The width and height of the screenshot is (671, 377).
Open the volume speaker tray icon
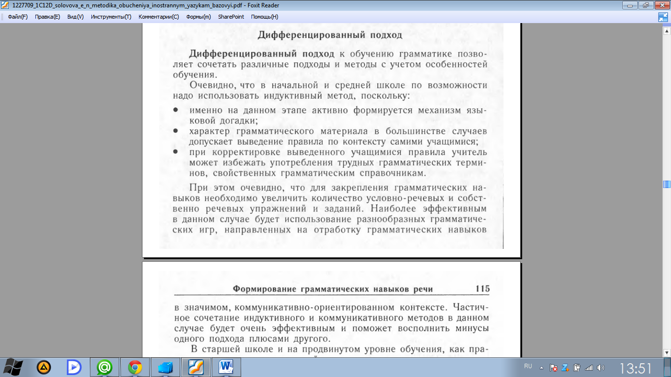click(600, 367)
